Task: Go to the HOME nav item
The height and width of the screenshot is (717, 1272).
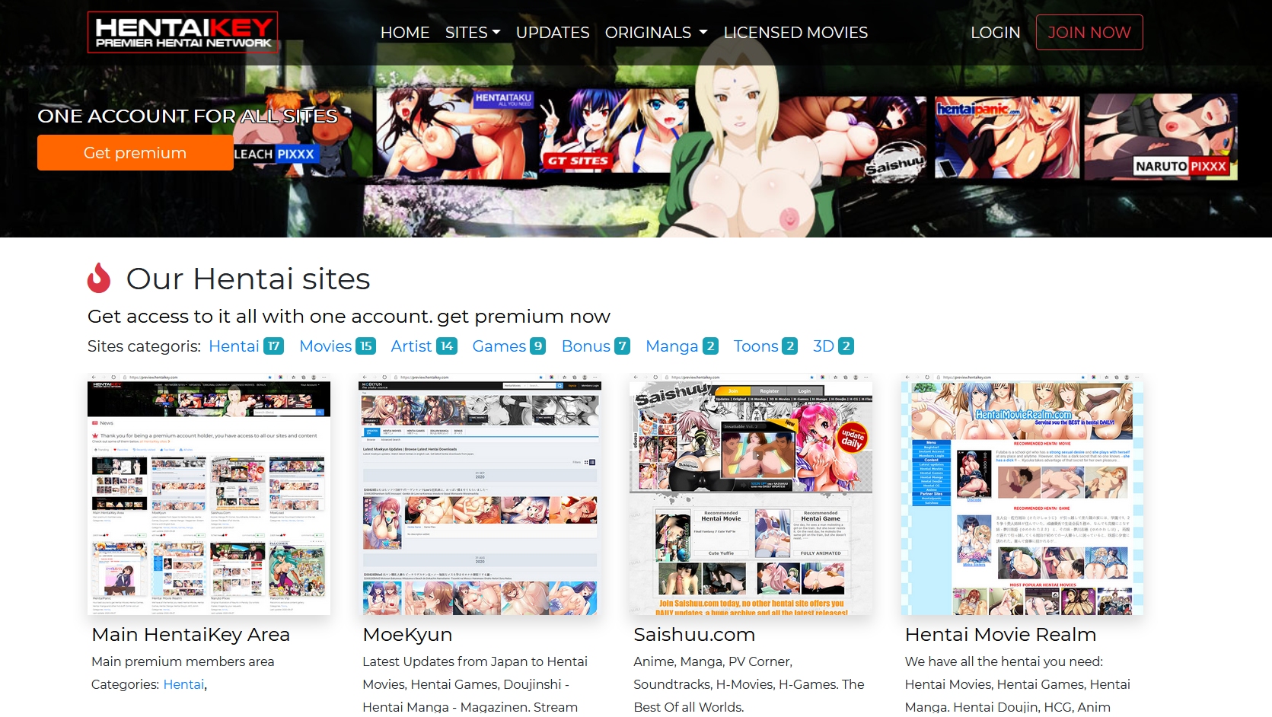Action: 404,33
